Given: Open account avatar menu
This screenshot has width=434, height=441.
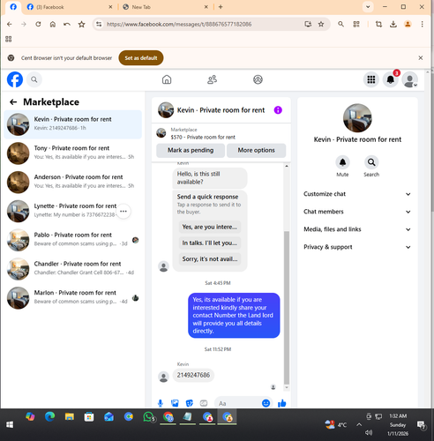Looking at the screenshot, I should (410, 79).
